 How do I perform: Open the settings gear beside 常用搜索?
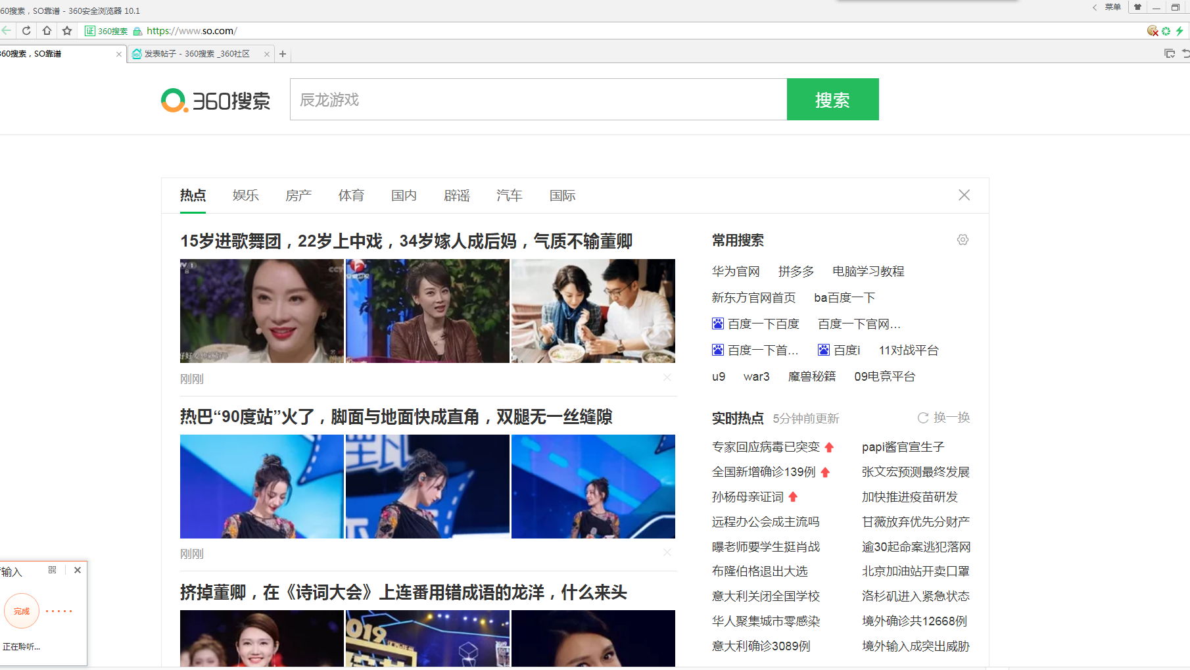click(x=963, y=240)
